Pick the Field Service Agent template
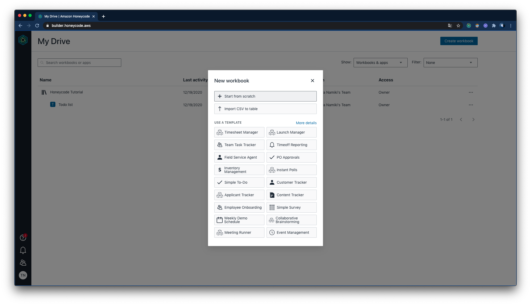Screen dimensions: 531x305 point(239,157)
